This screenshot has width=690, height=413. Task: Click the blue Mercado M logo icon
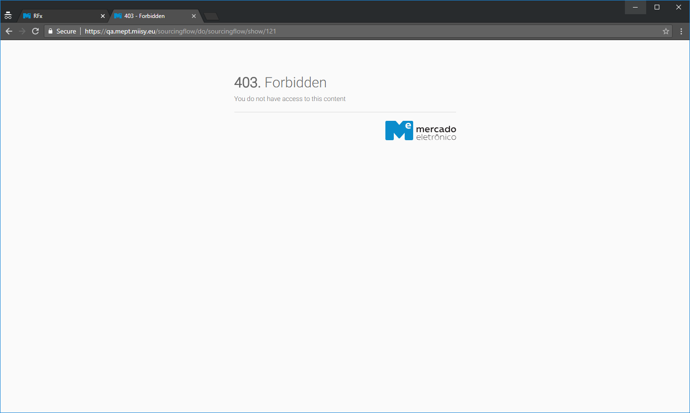point(399,130)
